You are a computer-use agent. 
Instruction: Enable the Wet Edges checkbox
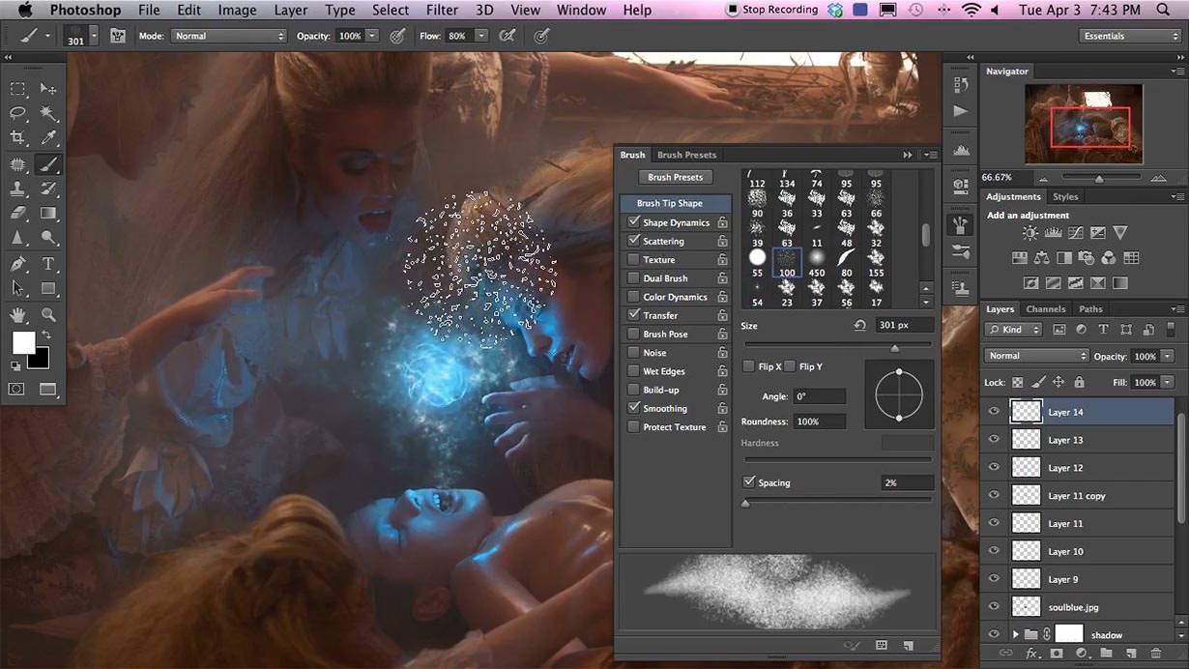tap(634, 371)
